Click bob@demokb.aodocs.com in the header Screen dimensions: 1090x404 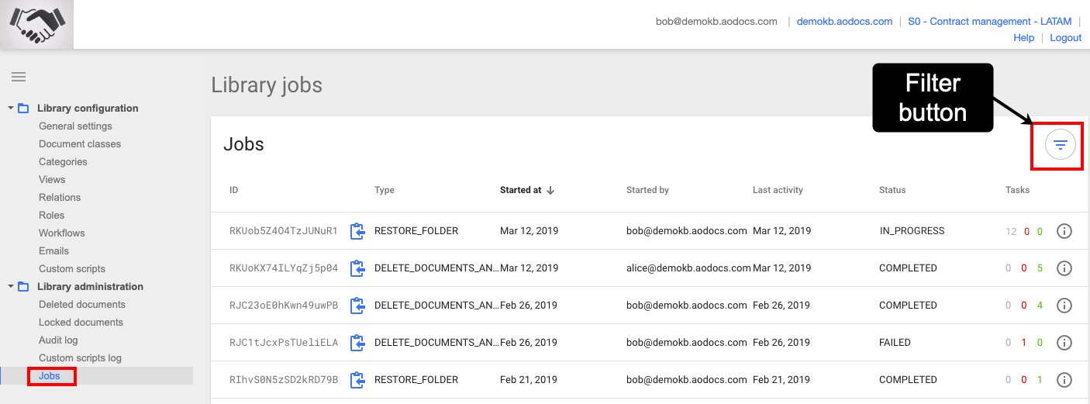click(x=716, y=22)
